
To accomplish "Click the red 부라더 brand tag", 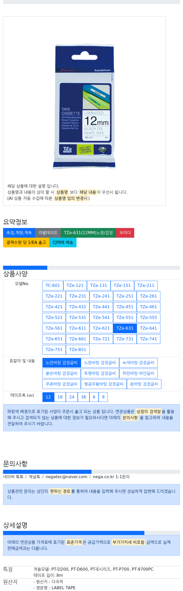I will 125,233.
